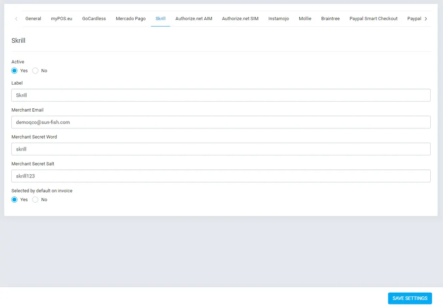Viewport: 443px width, 307px height.
Task: Set Active to Yes
Action: pos(14,71)
